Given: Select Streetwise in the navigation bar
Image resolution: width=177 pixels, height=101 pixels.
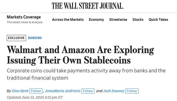Looking at the screenshot, I should click(x=118, y=20).
